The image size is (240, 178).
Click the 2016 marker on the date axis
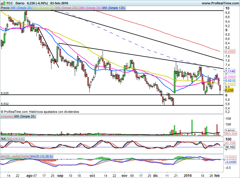tap(188, 175)
